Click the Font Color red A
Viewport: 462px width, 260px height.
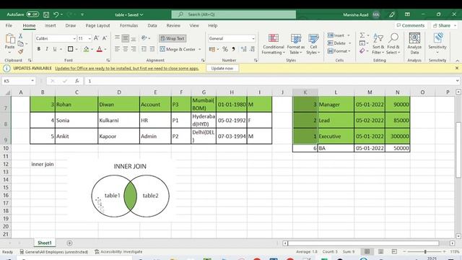[x=100, y=49]
